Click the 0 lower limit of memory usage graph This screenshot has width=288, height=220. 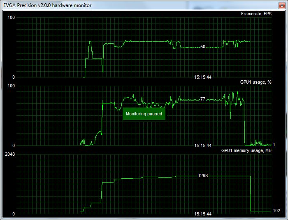click(x=14, y=214)
